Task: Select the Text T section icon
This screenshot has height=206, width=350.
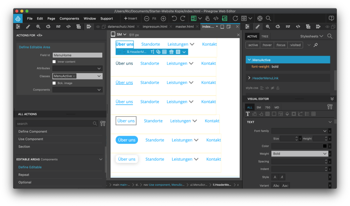Action: coord(248,114)
